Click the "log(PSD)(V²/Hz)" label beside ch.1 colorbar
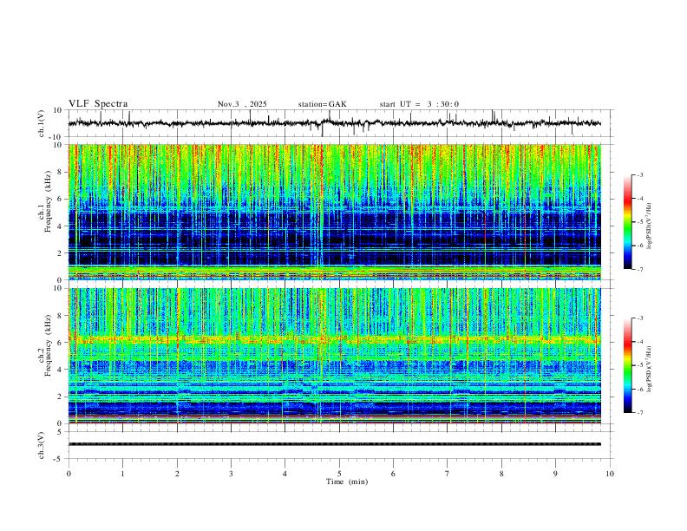Image resolution: width=687 pixels, height=531 pixels. tap(649, 226)
